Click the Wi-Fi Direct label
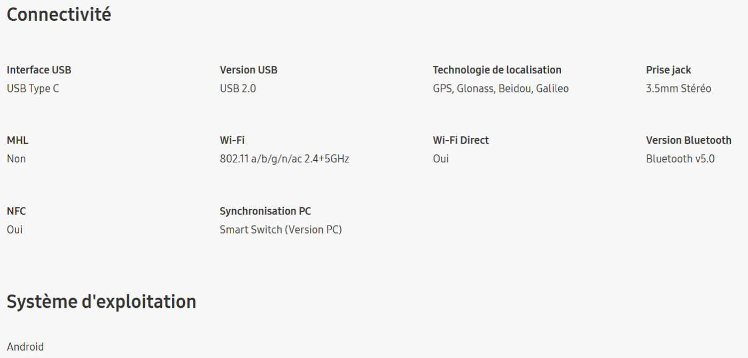Image resolution: width=748 pixels, height=358 pixels. pyautogui.click(x=461, y=141)
